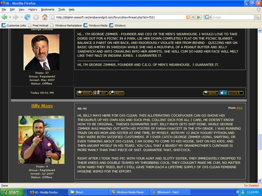The height and width of the screenshot is (196, 262).
Task: Open the Tools menu
Action: click(x=62, y=9)
